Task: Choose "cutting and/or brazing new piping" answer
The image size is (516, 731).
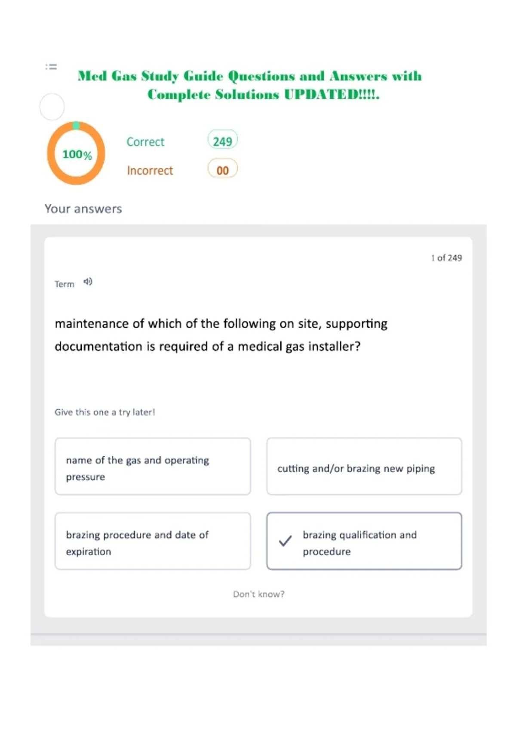Action: coord(364,467)
